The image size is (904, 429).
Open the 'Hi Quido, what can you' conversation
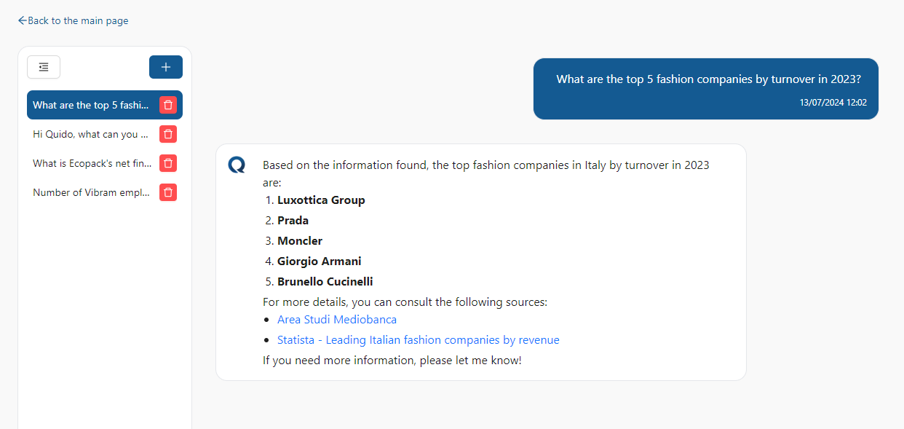coord(91,134)
